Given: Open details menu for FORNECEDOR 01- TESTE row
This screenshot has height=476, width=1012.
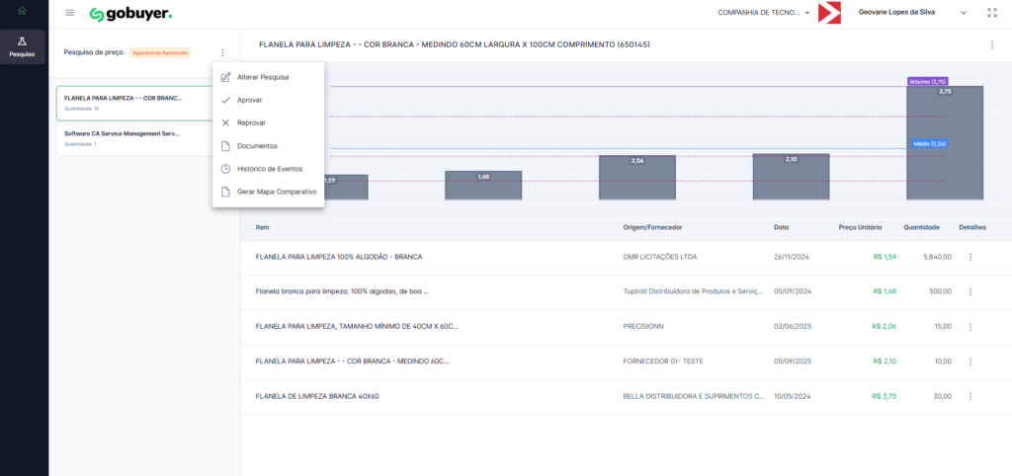Looking at the screenshot, I should point(970,361).
